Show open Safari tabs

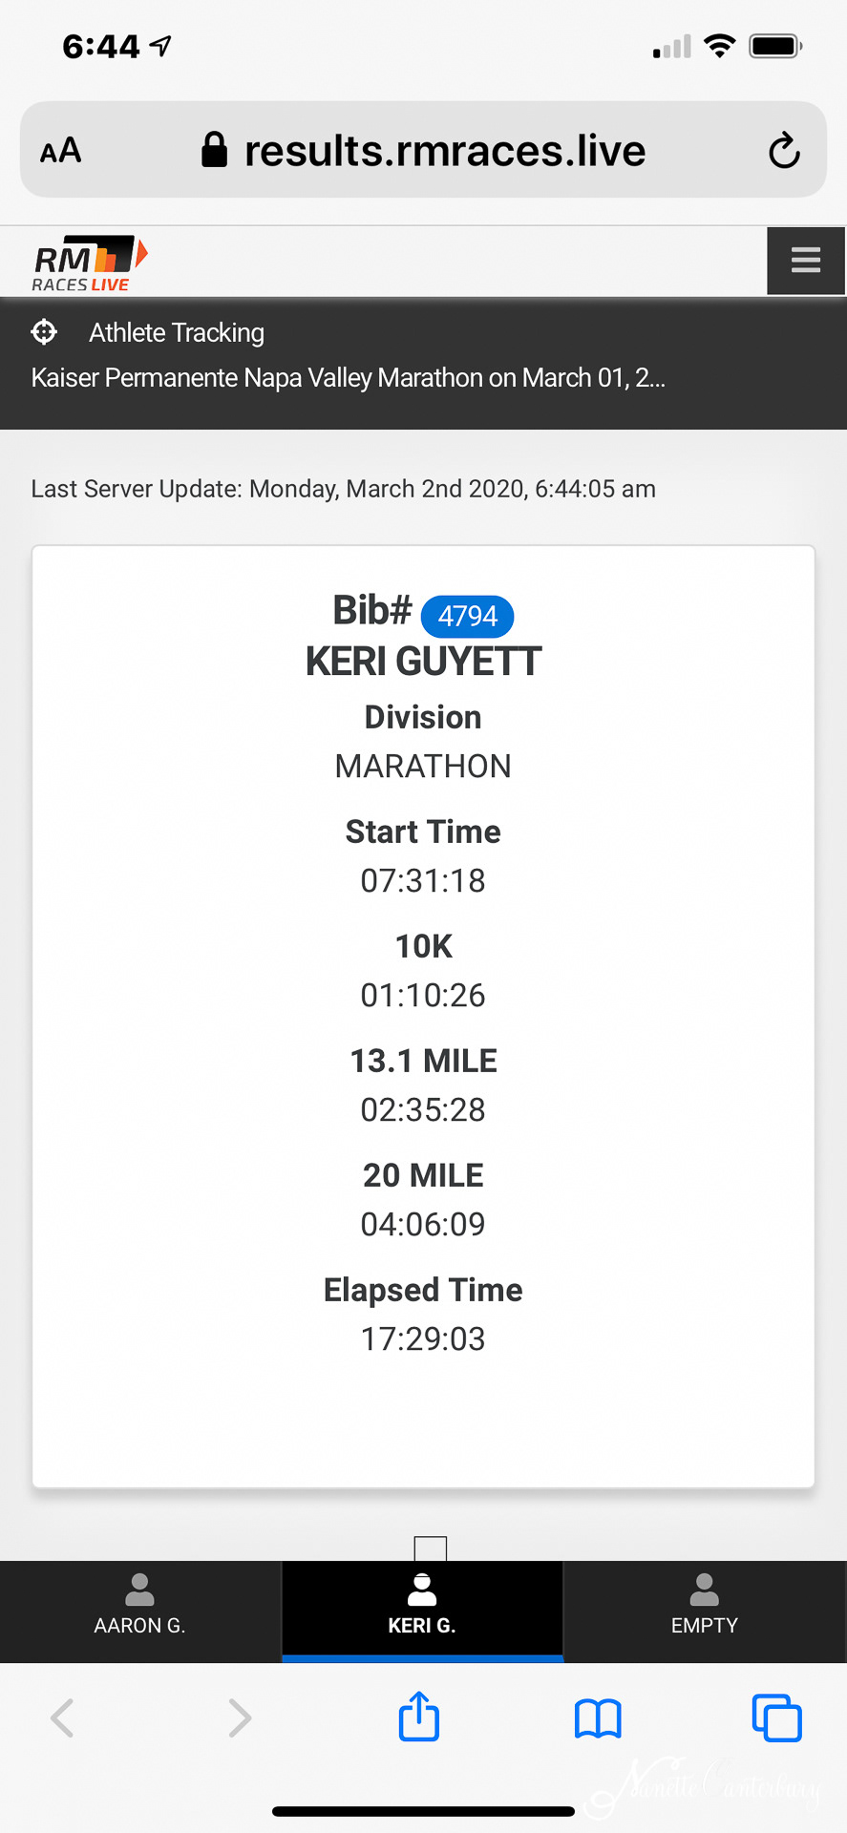(x=776, y=1717)
